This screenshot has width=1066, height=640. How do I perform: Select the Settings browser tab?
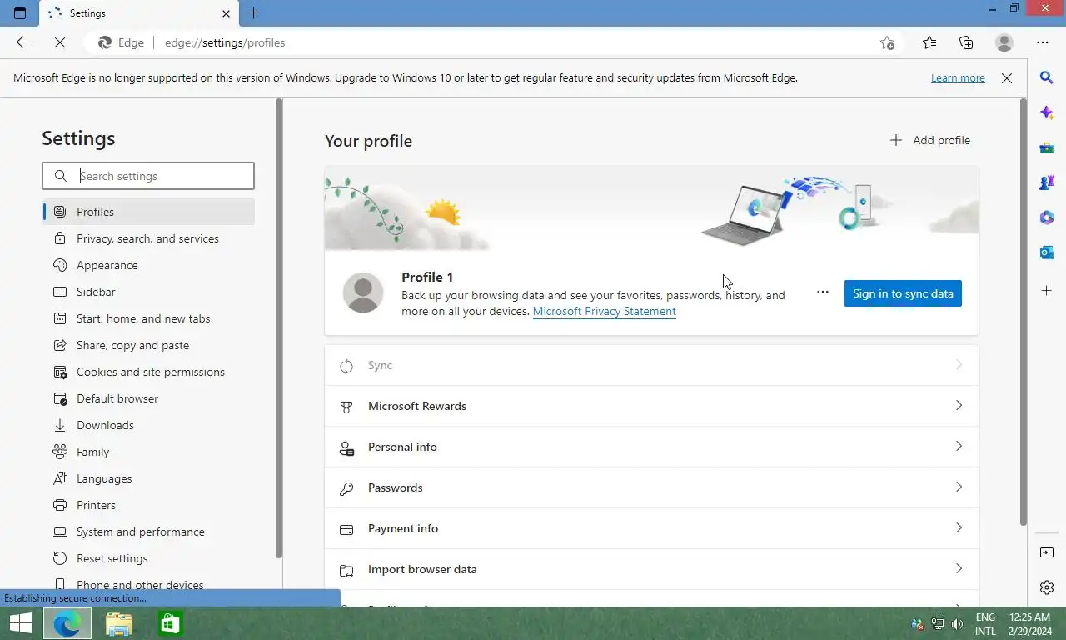[x=138, y=13]
